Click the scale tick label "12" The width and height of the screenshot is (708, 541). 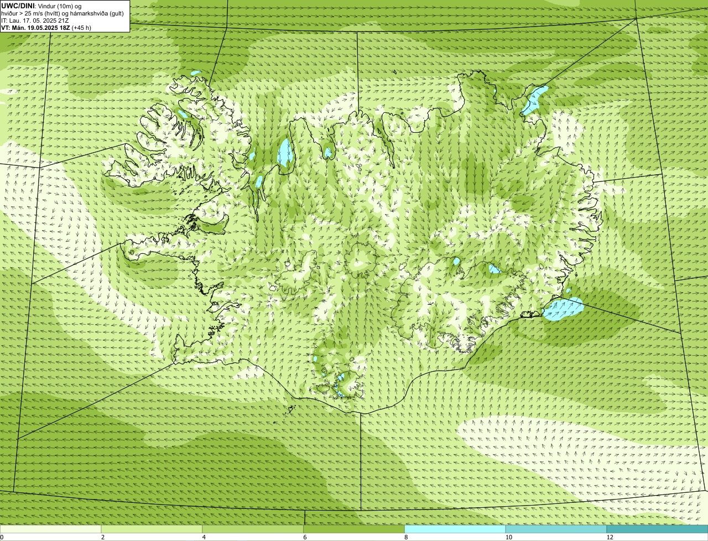[610, 537]
